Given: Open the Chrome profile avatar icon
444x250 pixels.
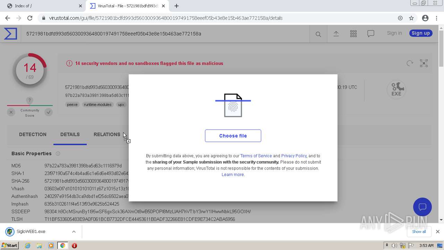Looking at the screenshot, I should point(425,18).
